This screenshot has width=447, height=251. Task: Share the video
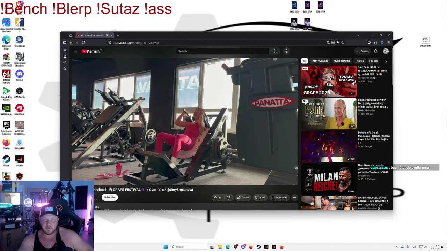(x=243, y=198)
